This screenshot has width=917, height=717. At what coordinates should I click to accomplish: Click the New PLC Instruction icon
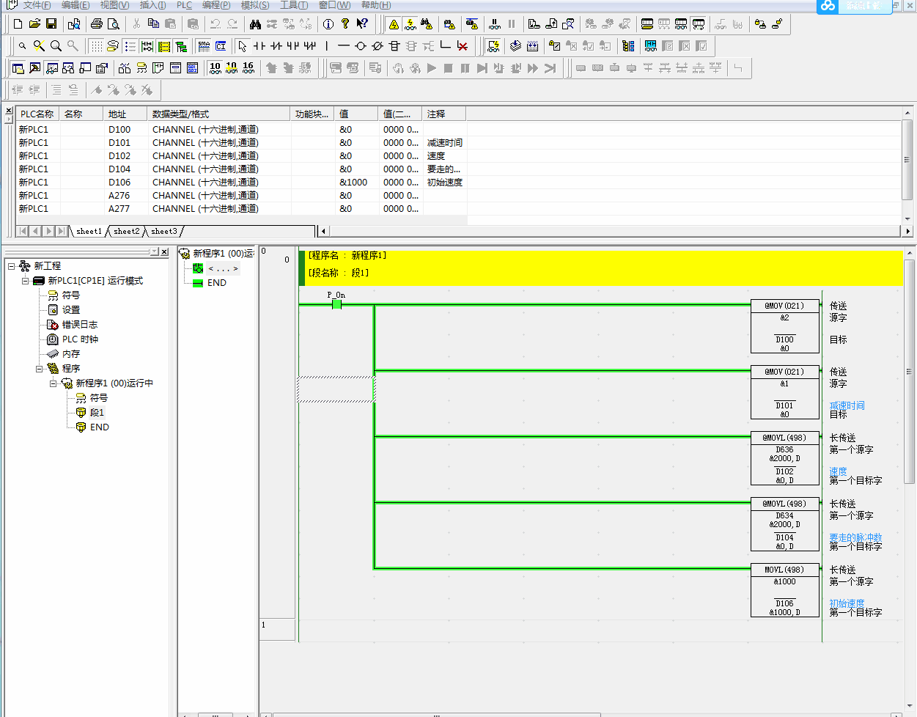[x=394, y=46]
